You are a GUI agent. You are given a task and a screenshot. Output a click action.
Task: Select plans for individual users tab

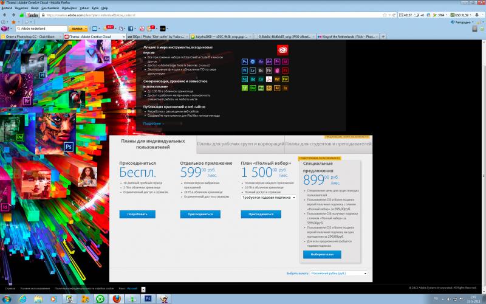click(x=153, y=144)
